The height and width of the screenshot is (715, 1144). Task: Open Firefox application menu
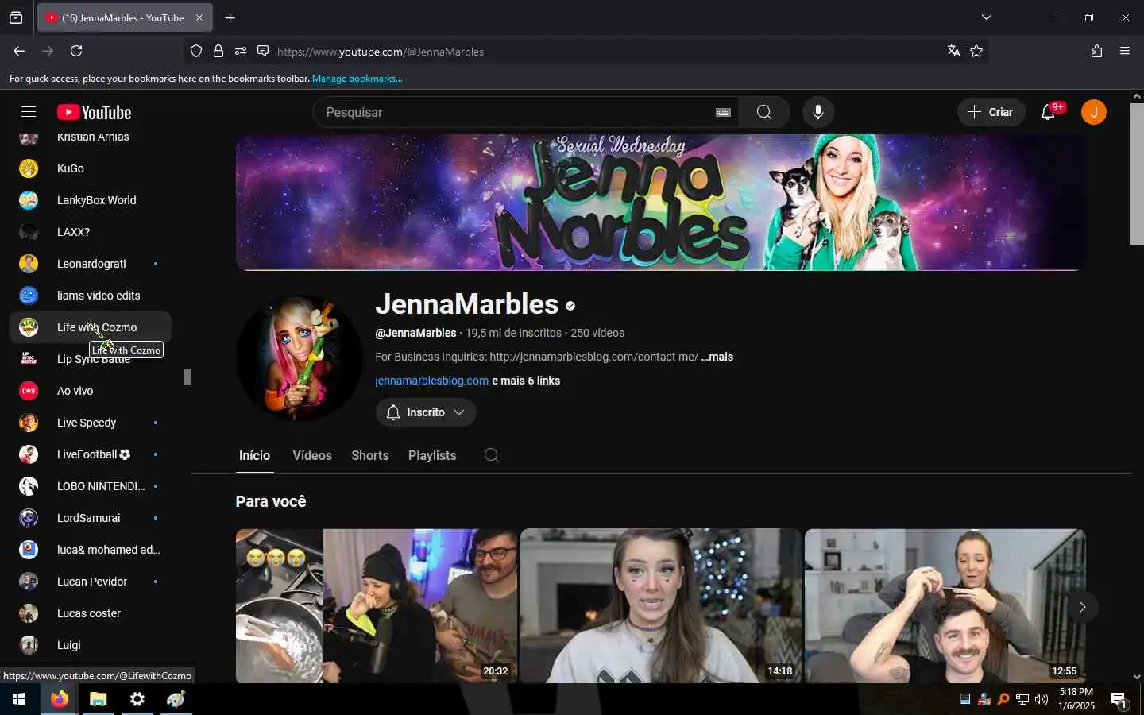1125,51
